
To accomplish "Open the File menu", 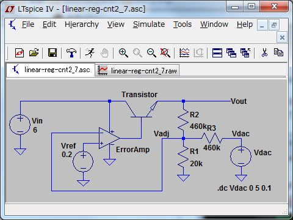I will point(28,24).
